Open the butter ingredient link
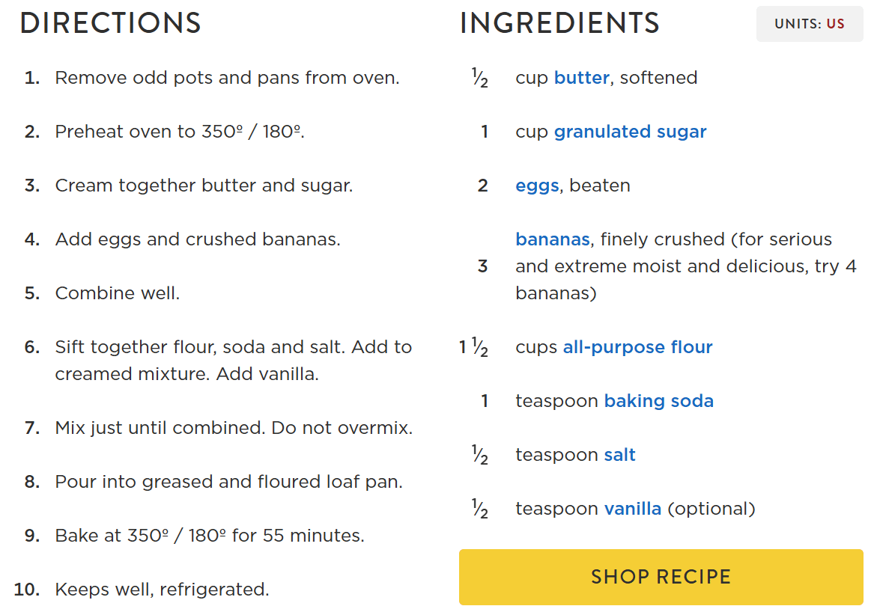The image size is (874, 606). tap(581, 78)
